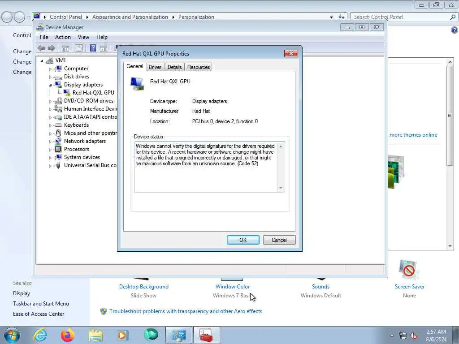Open Ease of Access Center link
This screenshot has height=344, width=459.
click(39, 314)
